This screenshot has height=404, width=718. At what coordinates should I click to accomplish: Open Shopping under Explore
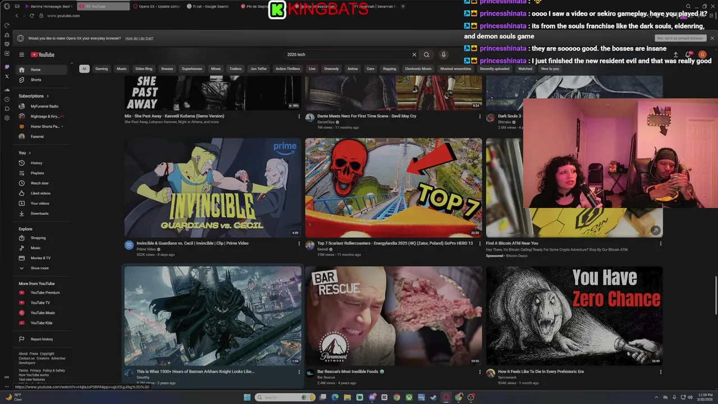[42, 238]
